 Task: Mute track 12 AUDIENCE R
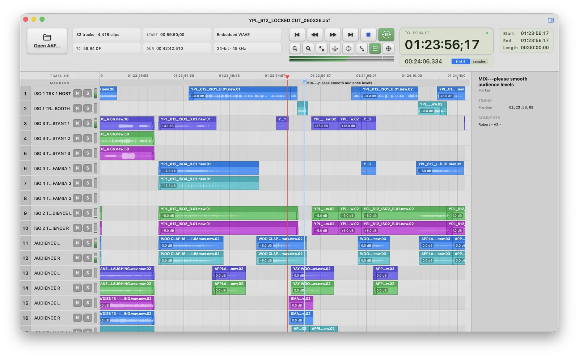tap(77, 258)
